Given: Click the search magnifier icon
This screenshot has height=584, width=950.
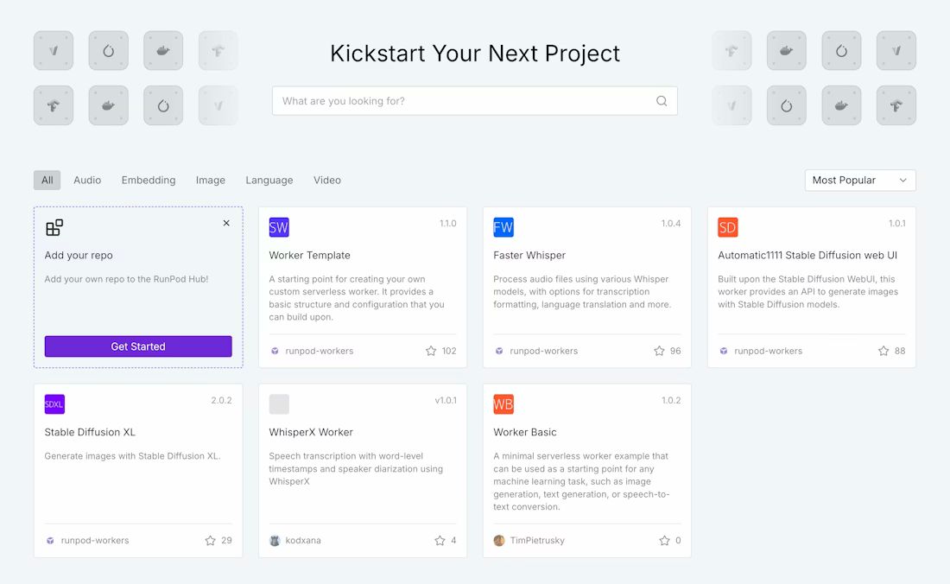Looking at the screenshot, I should click(662, 100).
